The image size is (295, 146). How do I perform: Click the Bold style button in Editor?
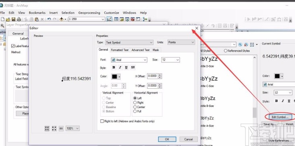click(113, 67)
